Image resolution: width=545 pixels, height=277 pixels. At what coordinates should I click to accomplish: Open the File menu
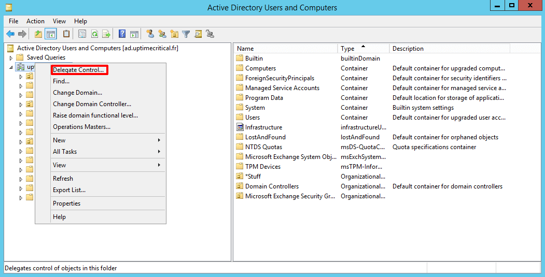[13, 21]
